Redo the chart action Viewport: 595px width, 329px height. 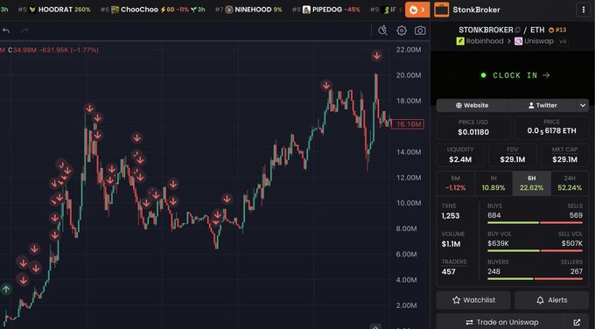(24, 31)
